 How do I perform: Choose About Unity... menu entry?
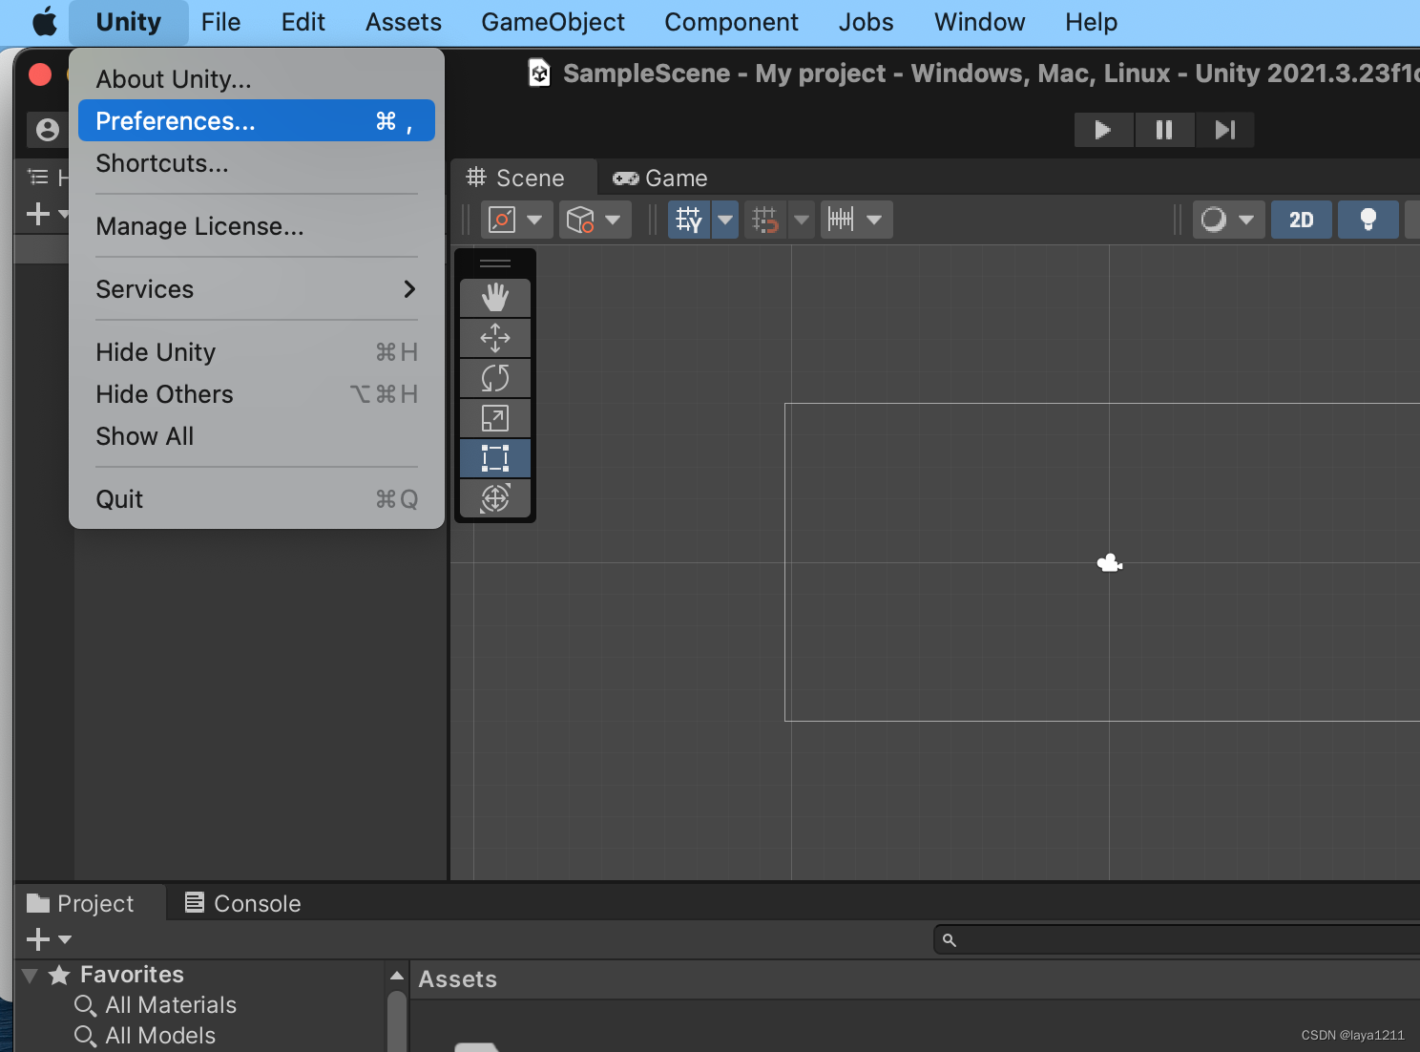pos(257,79)
